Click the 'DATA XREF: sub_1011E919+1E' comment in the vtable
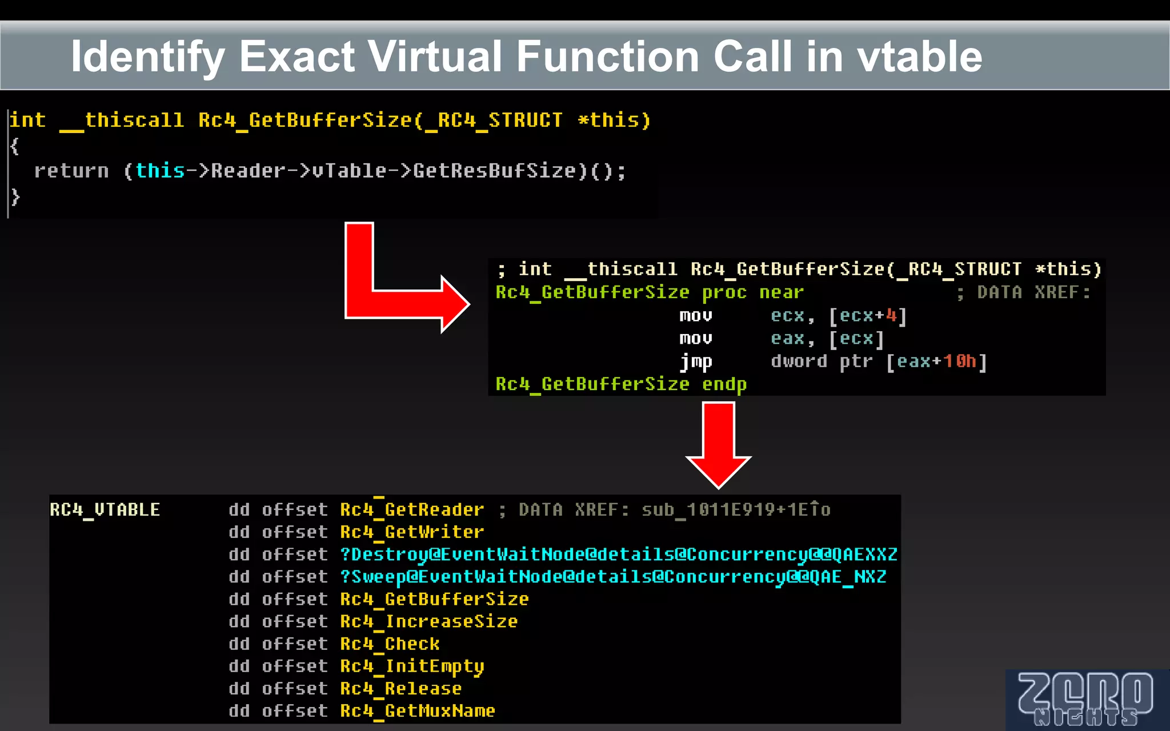1170x731 pixels. pyautogui.click(x=674, y=509)
